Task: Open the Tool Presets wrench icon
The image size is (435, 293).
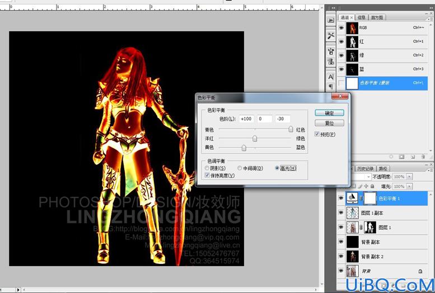Action: (x=331, y=35)
